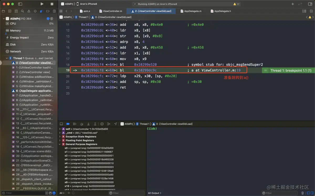Click the plus library button
Screen dimensions: 315x196
[x=293, y=4]
